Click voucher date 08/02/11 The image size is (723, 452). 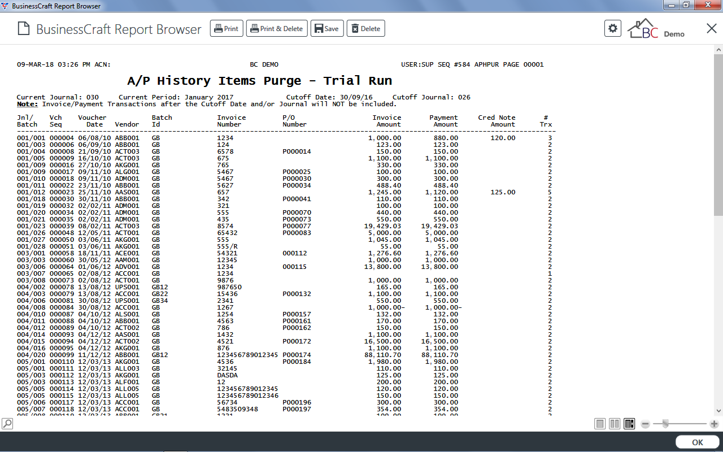[94, 226]
